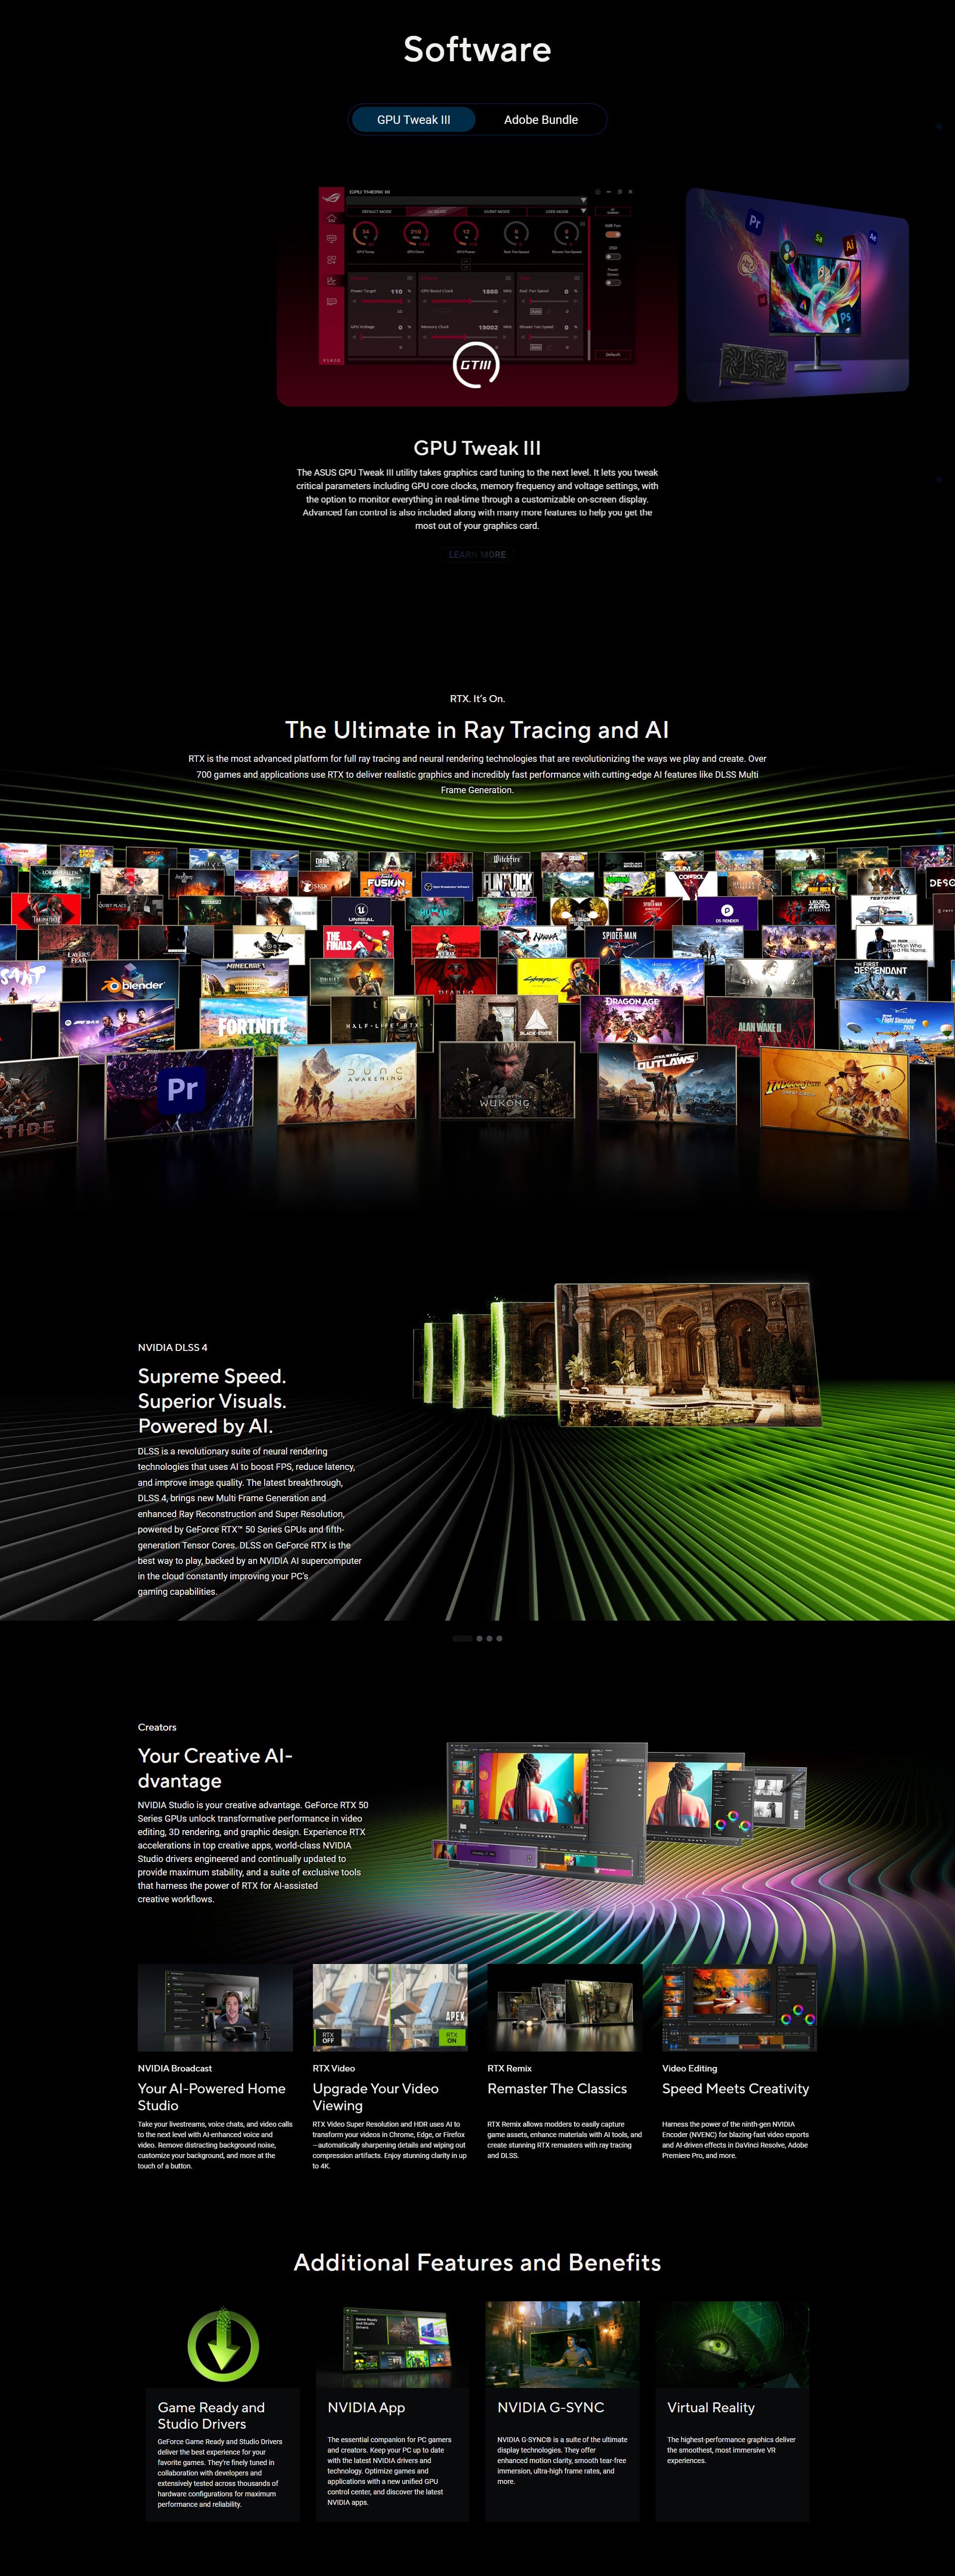Viewport: 955px width, 2576px height.
Task: Toggle the 0dB Fan switch
Action: tap(613, 235)
